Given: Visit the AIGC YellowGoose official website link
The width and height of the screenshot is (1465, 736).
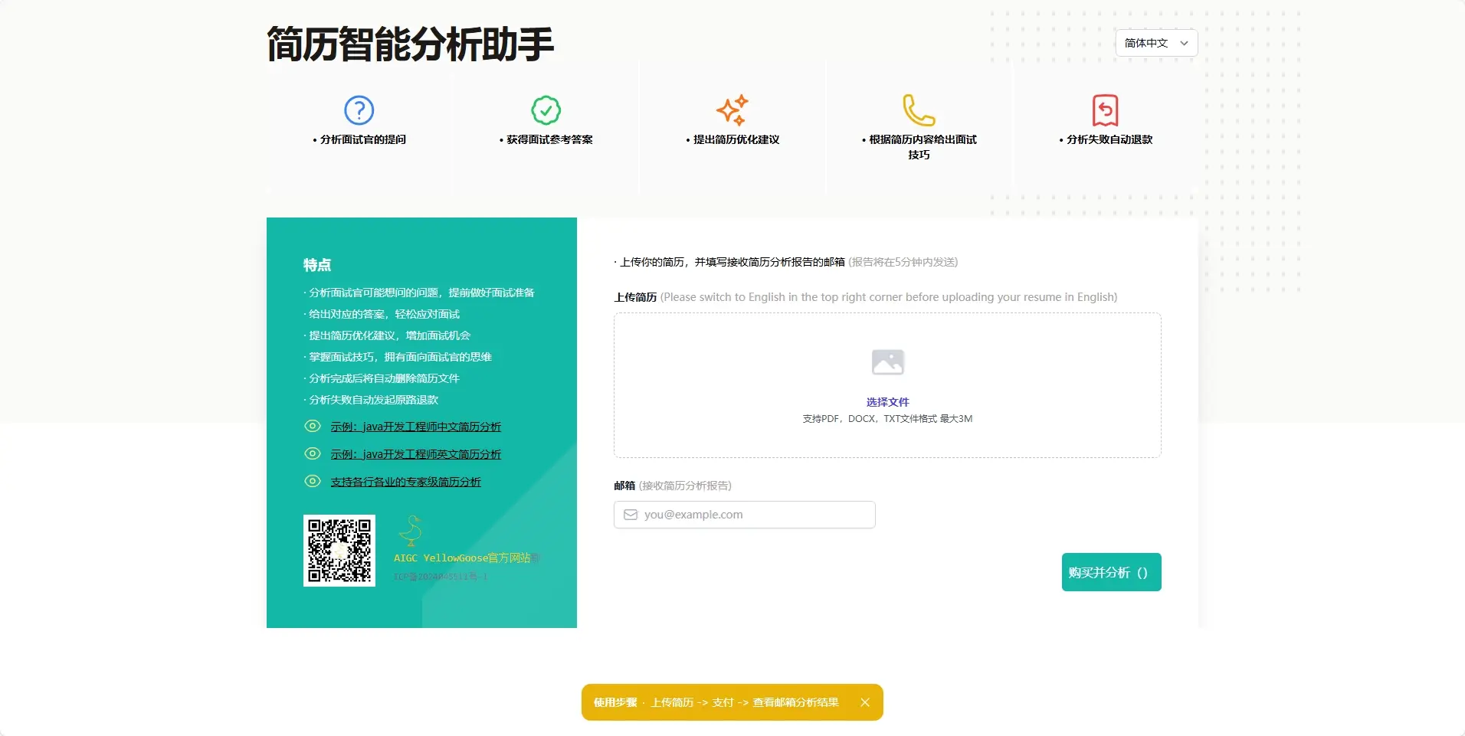Looking at the screenshot, I should 464,558.
